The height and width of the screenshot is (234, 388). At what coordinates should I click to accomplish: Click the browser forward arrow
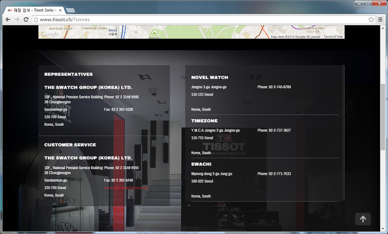(17, 19)
